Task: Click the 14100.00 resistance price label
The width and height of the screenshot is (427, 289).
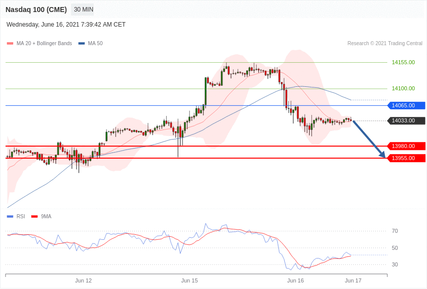Action: tap(403, 89)
